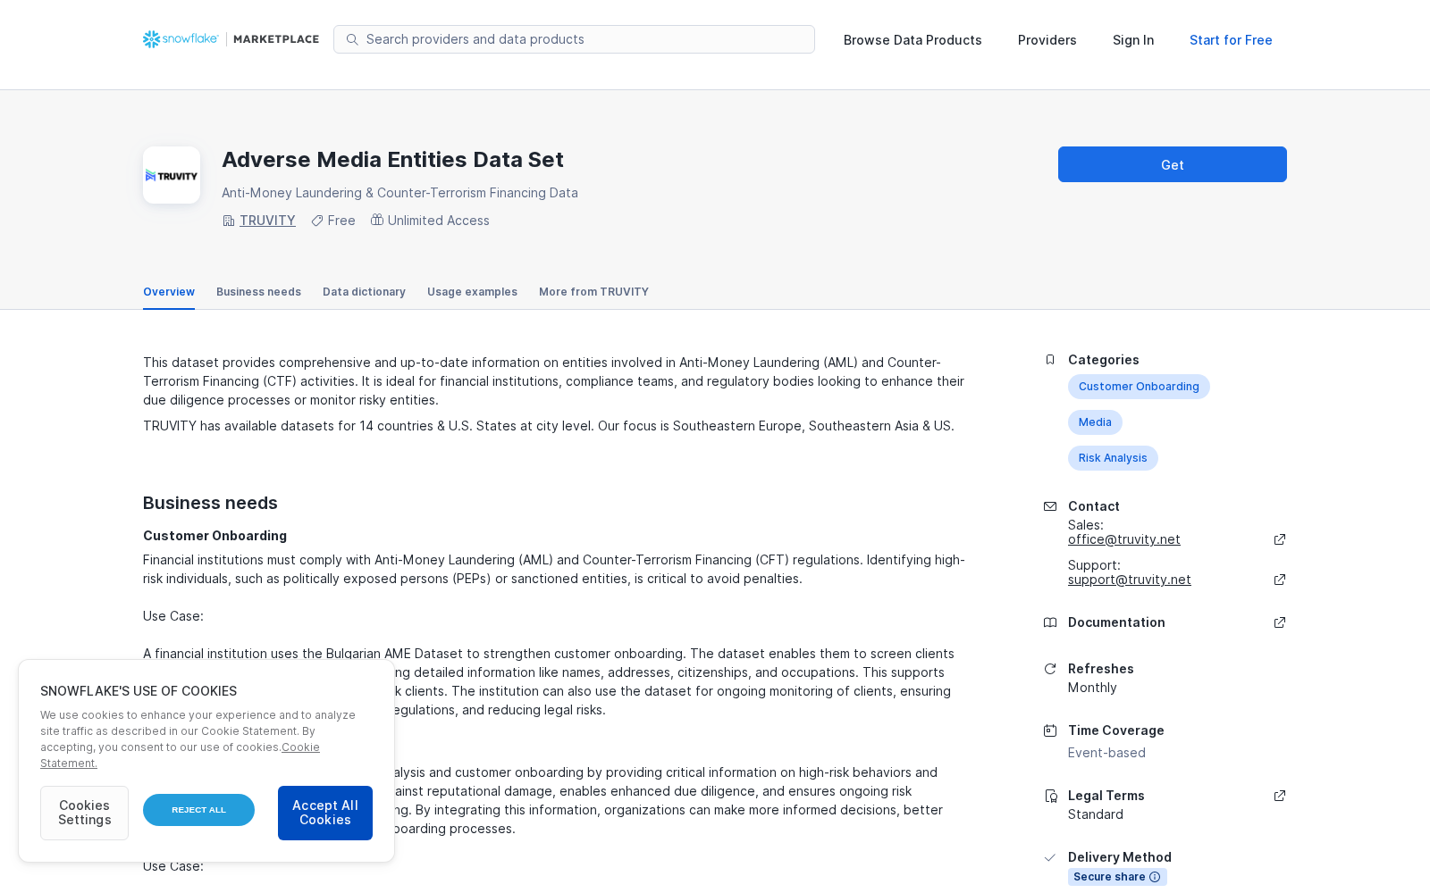Open Cookies Settings
The image size is (1430, 893).
coord(84,813)
